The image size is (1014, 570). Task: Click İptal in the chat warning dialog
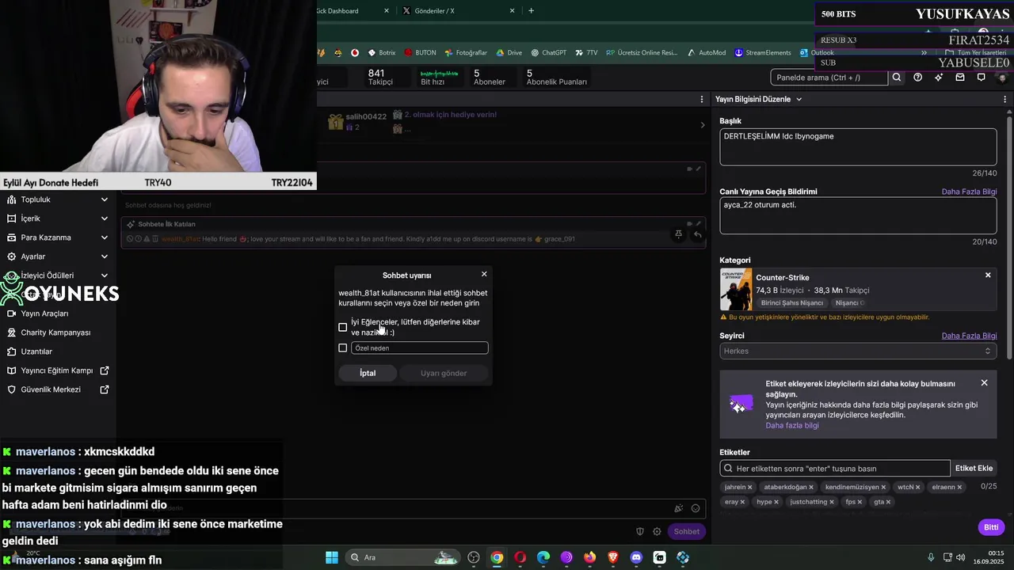[368, 373]
